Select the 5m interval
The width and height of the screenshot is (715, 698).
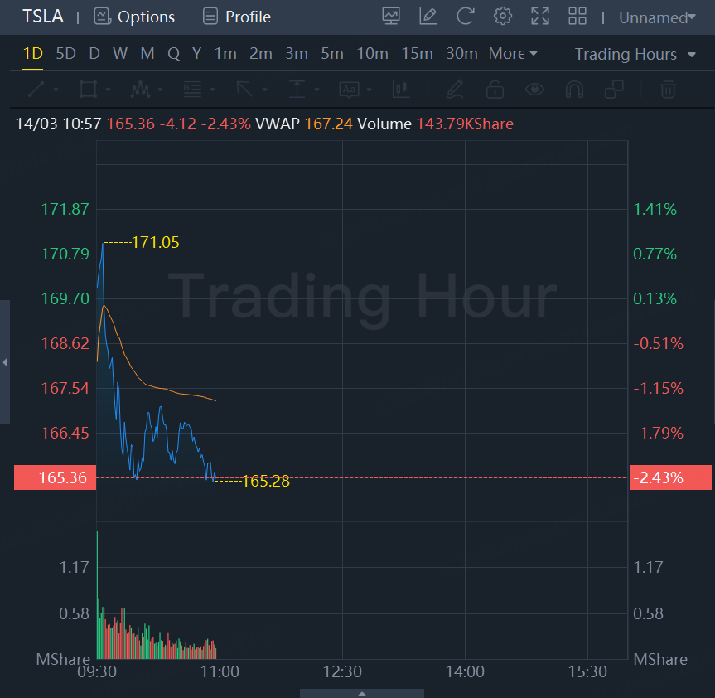coord(332,54)
